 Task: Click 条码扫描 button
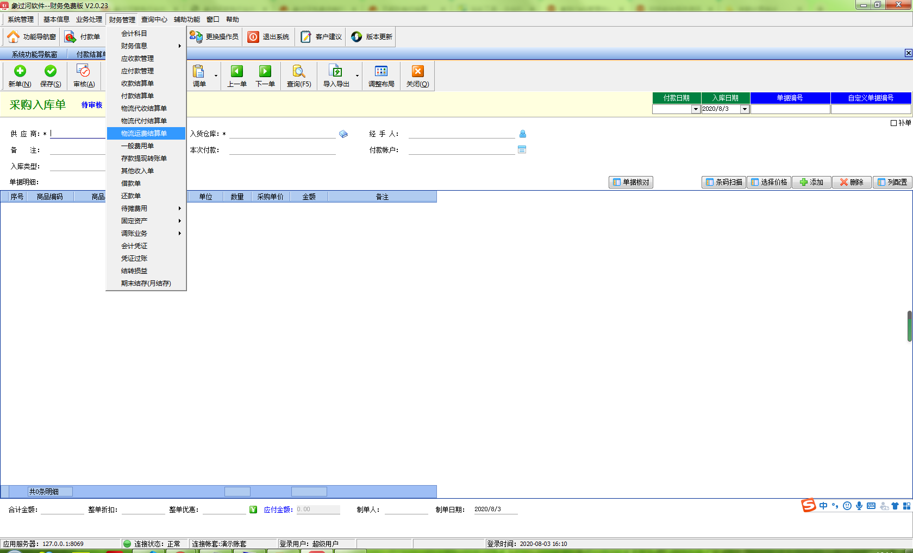(724, 183)
